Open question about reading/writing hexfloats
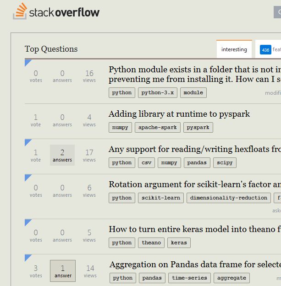 pos(195,149)
